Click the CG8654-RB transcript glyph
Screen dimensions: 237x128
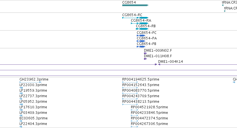pos(142,29)
